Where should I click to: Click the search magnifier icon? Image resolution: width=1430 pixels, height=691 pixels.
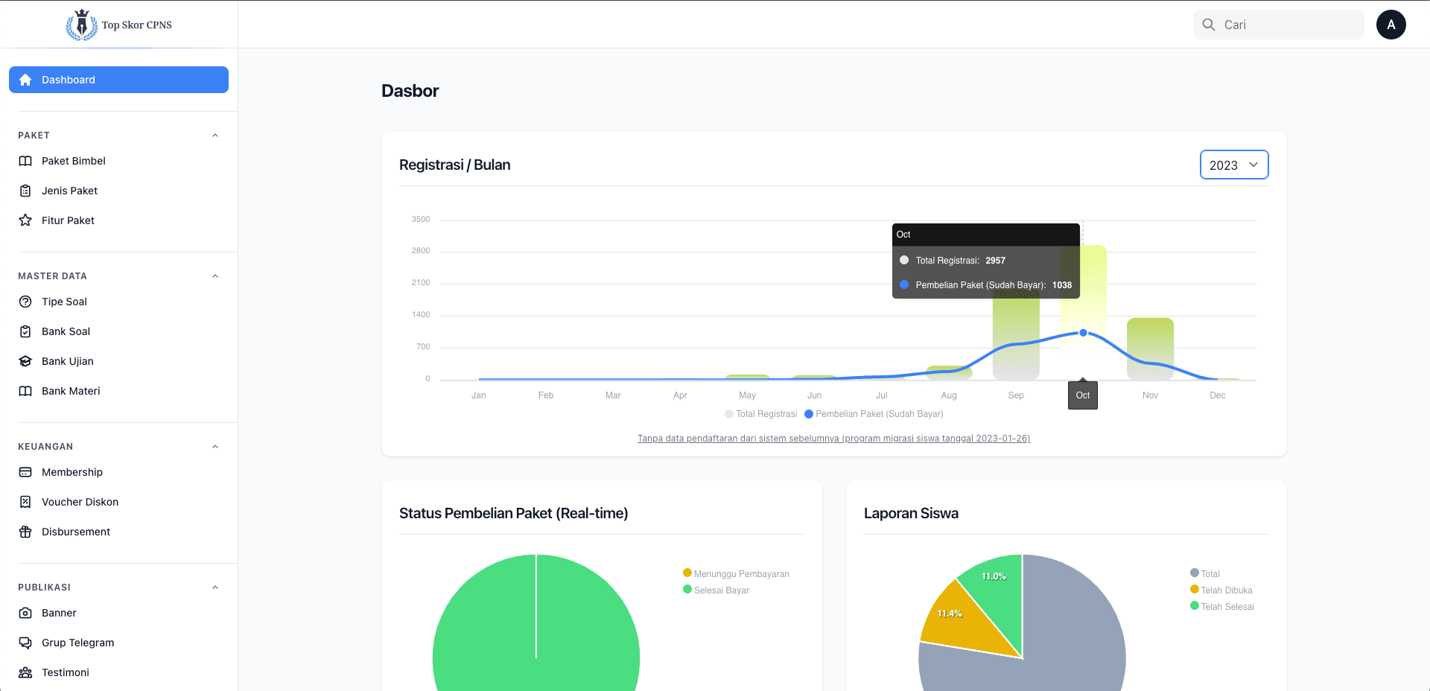point(1209,25)
